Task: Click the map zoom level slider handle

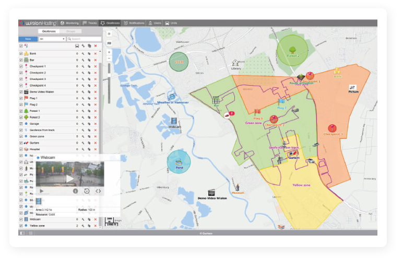Action: tap(109, 75)
